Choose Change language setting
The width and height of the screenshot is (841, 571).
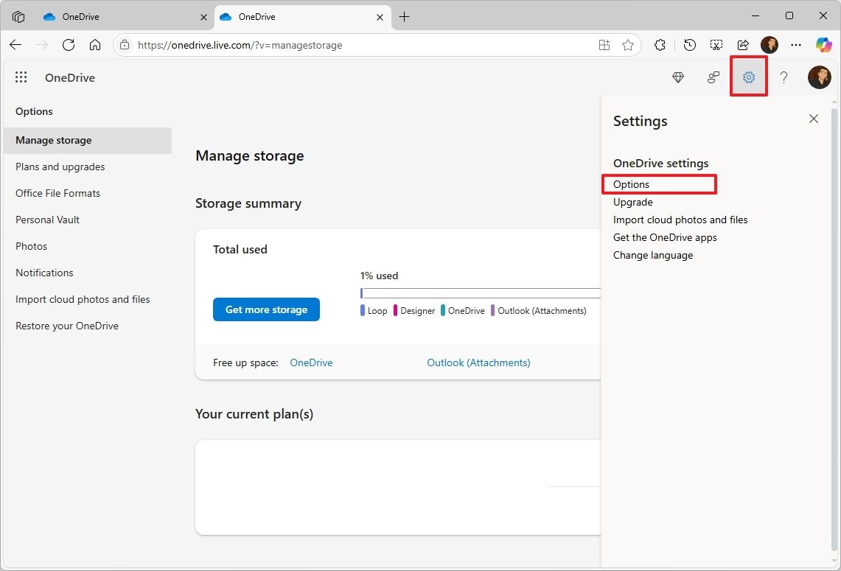coord(653,255)
